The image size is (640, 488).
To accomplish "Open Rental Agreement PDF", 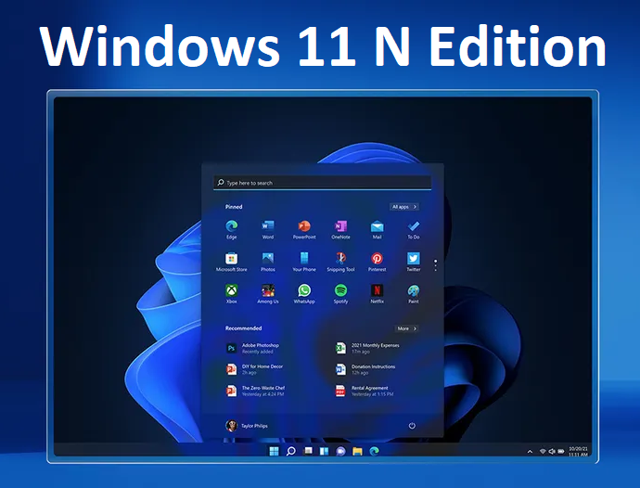I will tap(365, 391).
